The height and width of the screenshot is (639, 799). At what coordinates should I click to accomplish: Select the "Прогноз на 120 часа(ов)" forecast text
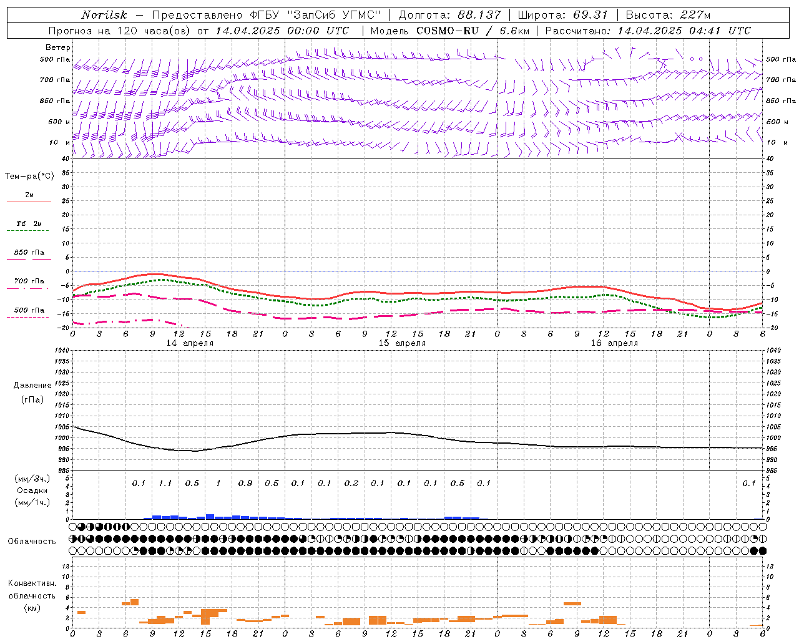pyautogui.click(x=120, y=31)
